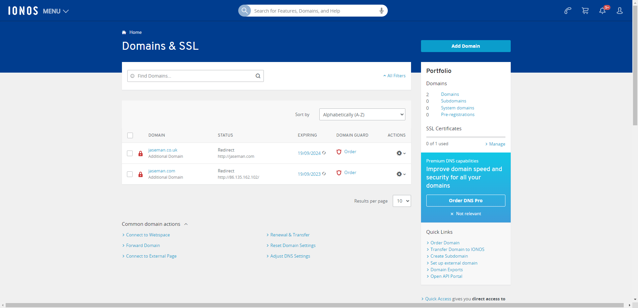Check the jaseman.co.uk row checkbox

(x=130, y=153)
